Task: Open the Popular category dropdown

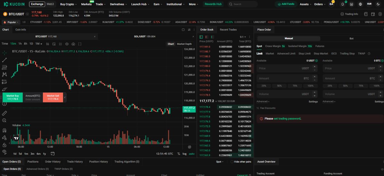Action: tap(11, 22)
